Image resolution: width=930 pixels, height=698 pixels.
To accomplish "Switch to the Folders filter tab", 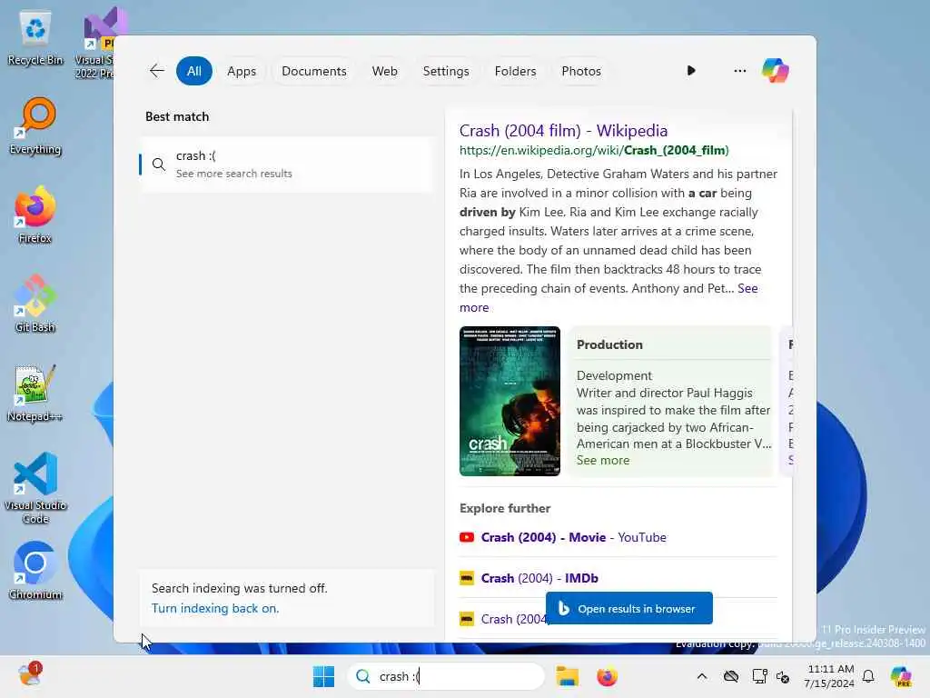I will coord(515,71).
